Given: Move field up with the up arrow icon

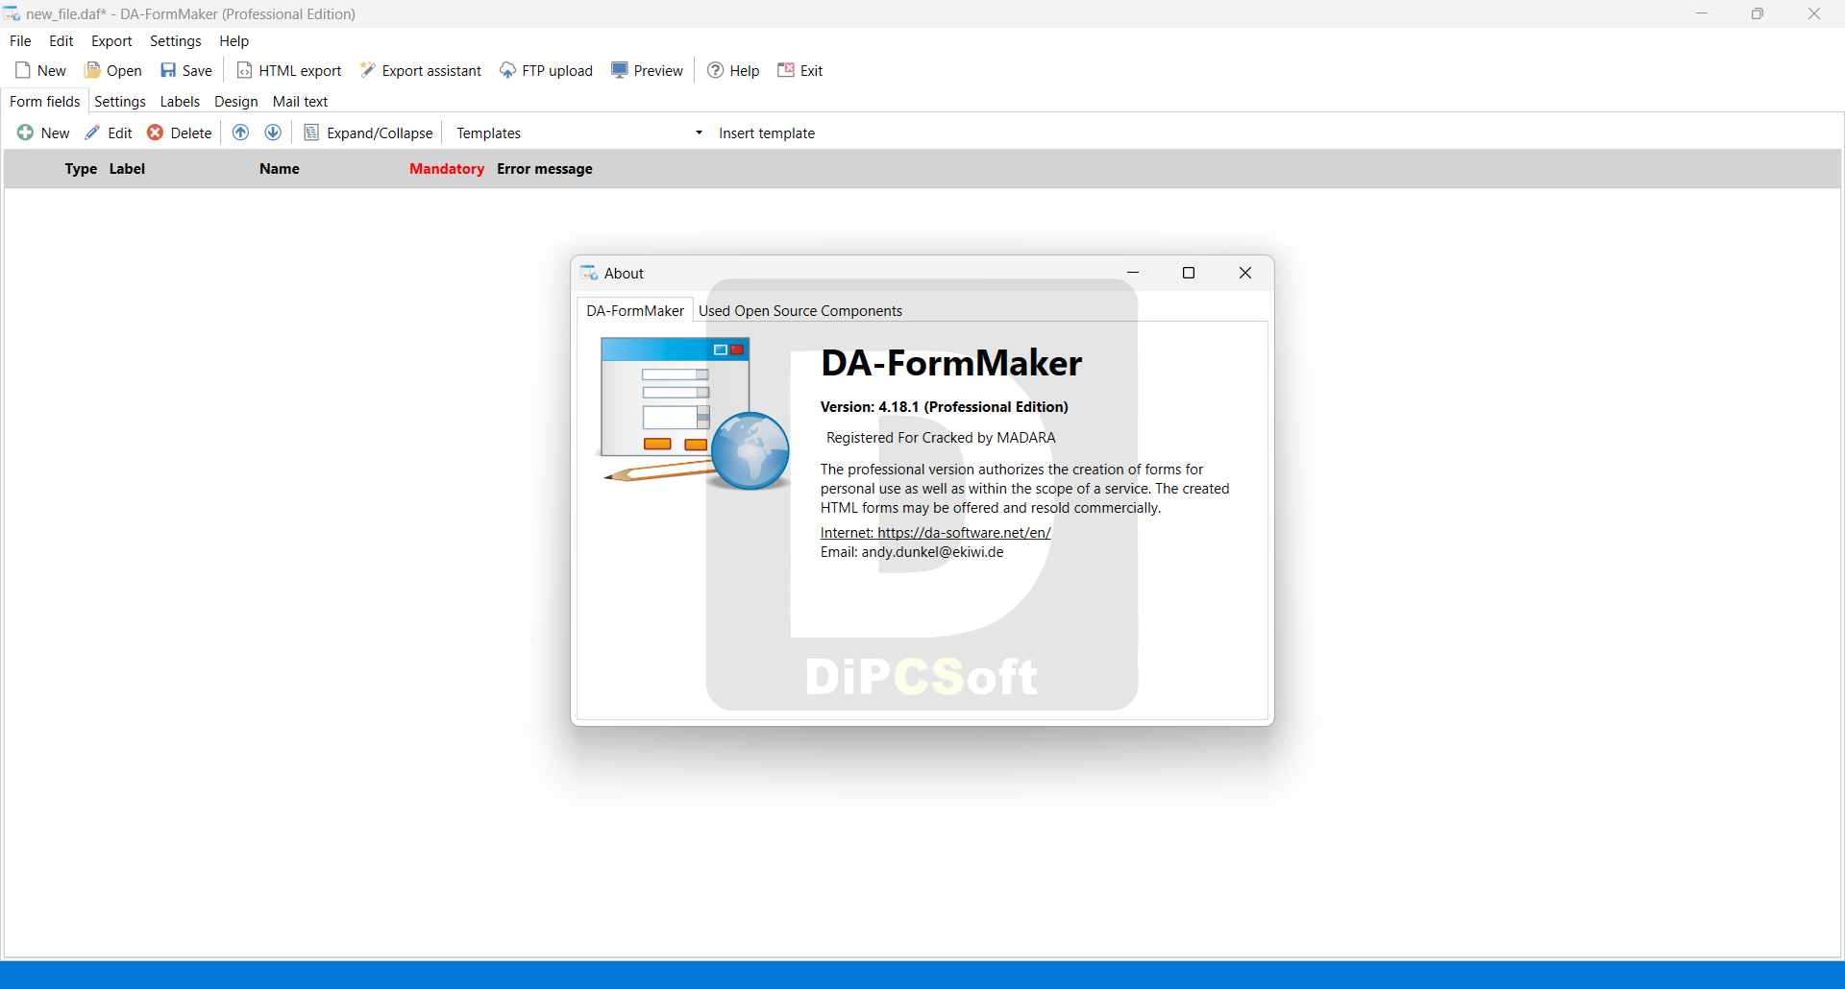Looking at the screenshot, I should 241,133.
